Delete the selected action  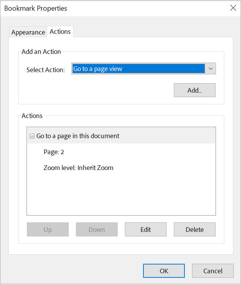coord(194,230)
